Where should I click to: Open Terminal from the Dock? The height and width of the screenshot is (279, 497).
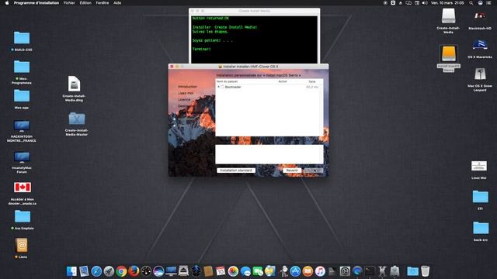[370, 271]
